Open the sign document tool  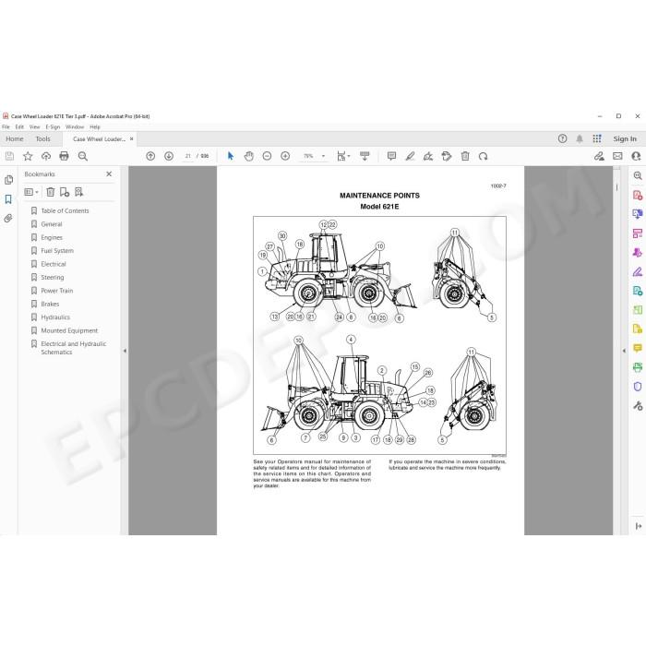coord(428,156)
